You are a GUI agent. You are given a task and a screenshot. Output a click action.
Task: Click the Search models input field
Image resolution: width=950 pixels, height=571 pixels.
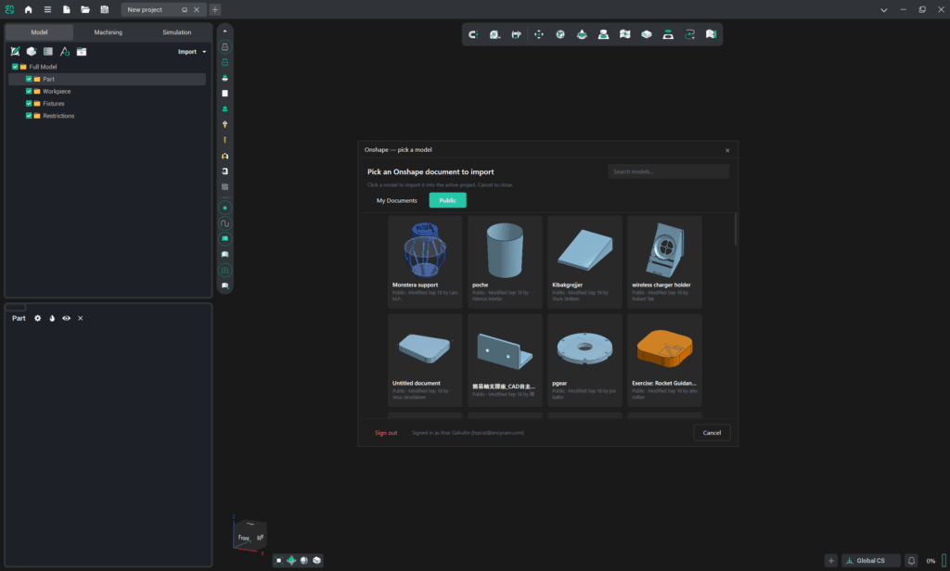click(668, 171)
